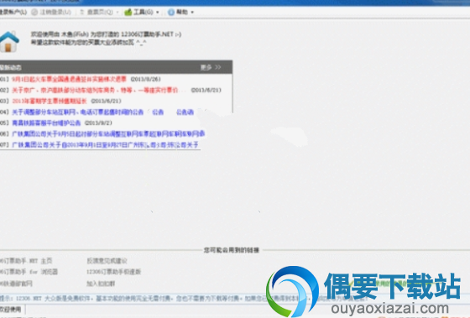Screen dimensions: 470x318
Task: Open the red 2013年暑期学生票 news link
Action: click(50, 101)
